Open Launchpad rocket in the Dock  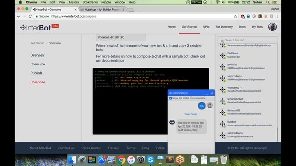[x=82, y=160]
